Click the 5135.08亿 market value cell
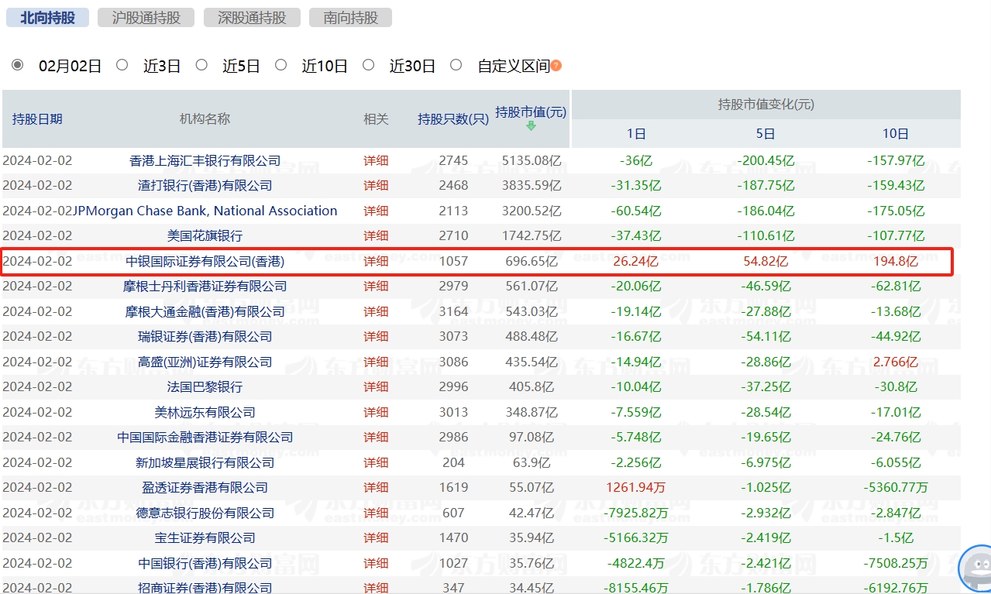This screenshot has height=594, width=991. [x=531, y=160]
